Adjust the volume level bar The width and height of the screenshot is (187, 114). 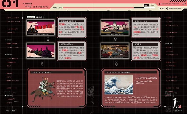(175, 8)
